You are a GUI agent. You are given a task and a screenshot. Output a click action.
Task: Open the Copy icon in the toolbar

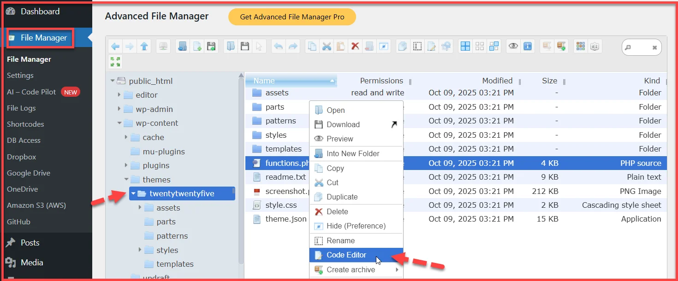click(x=311, y=46)
